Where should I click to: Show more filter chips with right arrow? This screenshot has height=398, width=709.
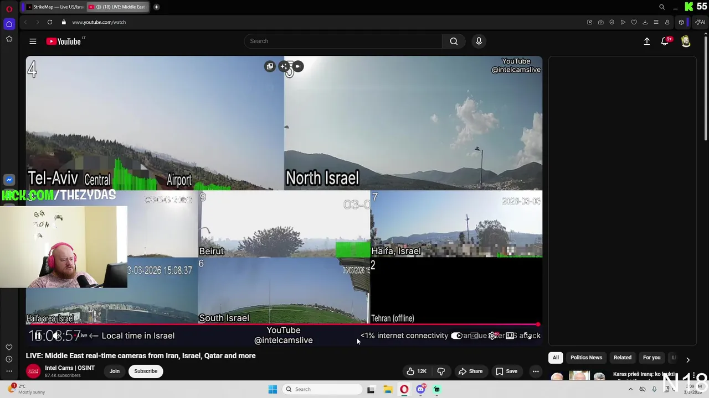pyautogui.click(x=688, y=359)
